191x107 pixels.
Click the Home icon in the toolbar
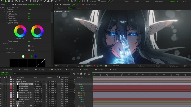click(x=2, y=1)
